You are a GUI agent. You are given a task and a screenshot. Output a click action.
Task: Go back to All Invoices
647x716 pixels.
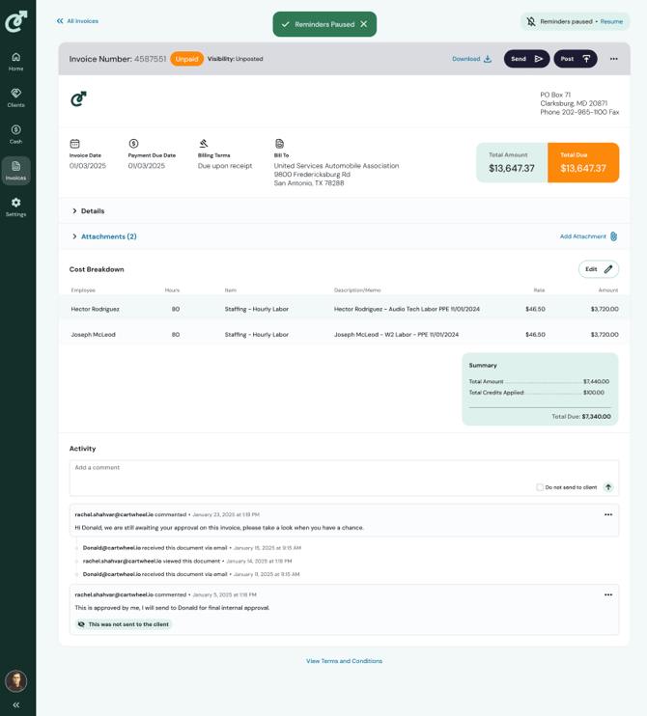pyautogui.click(x=77, y=21)
